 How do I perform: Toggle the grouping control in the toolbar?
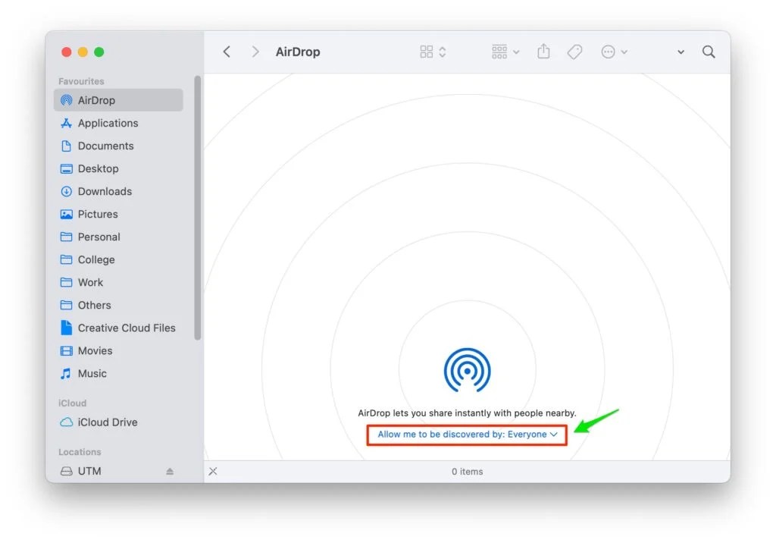click(500, 51)
